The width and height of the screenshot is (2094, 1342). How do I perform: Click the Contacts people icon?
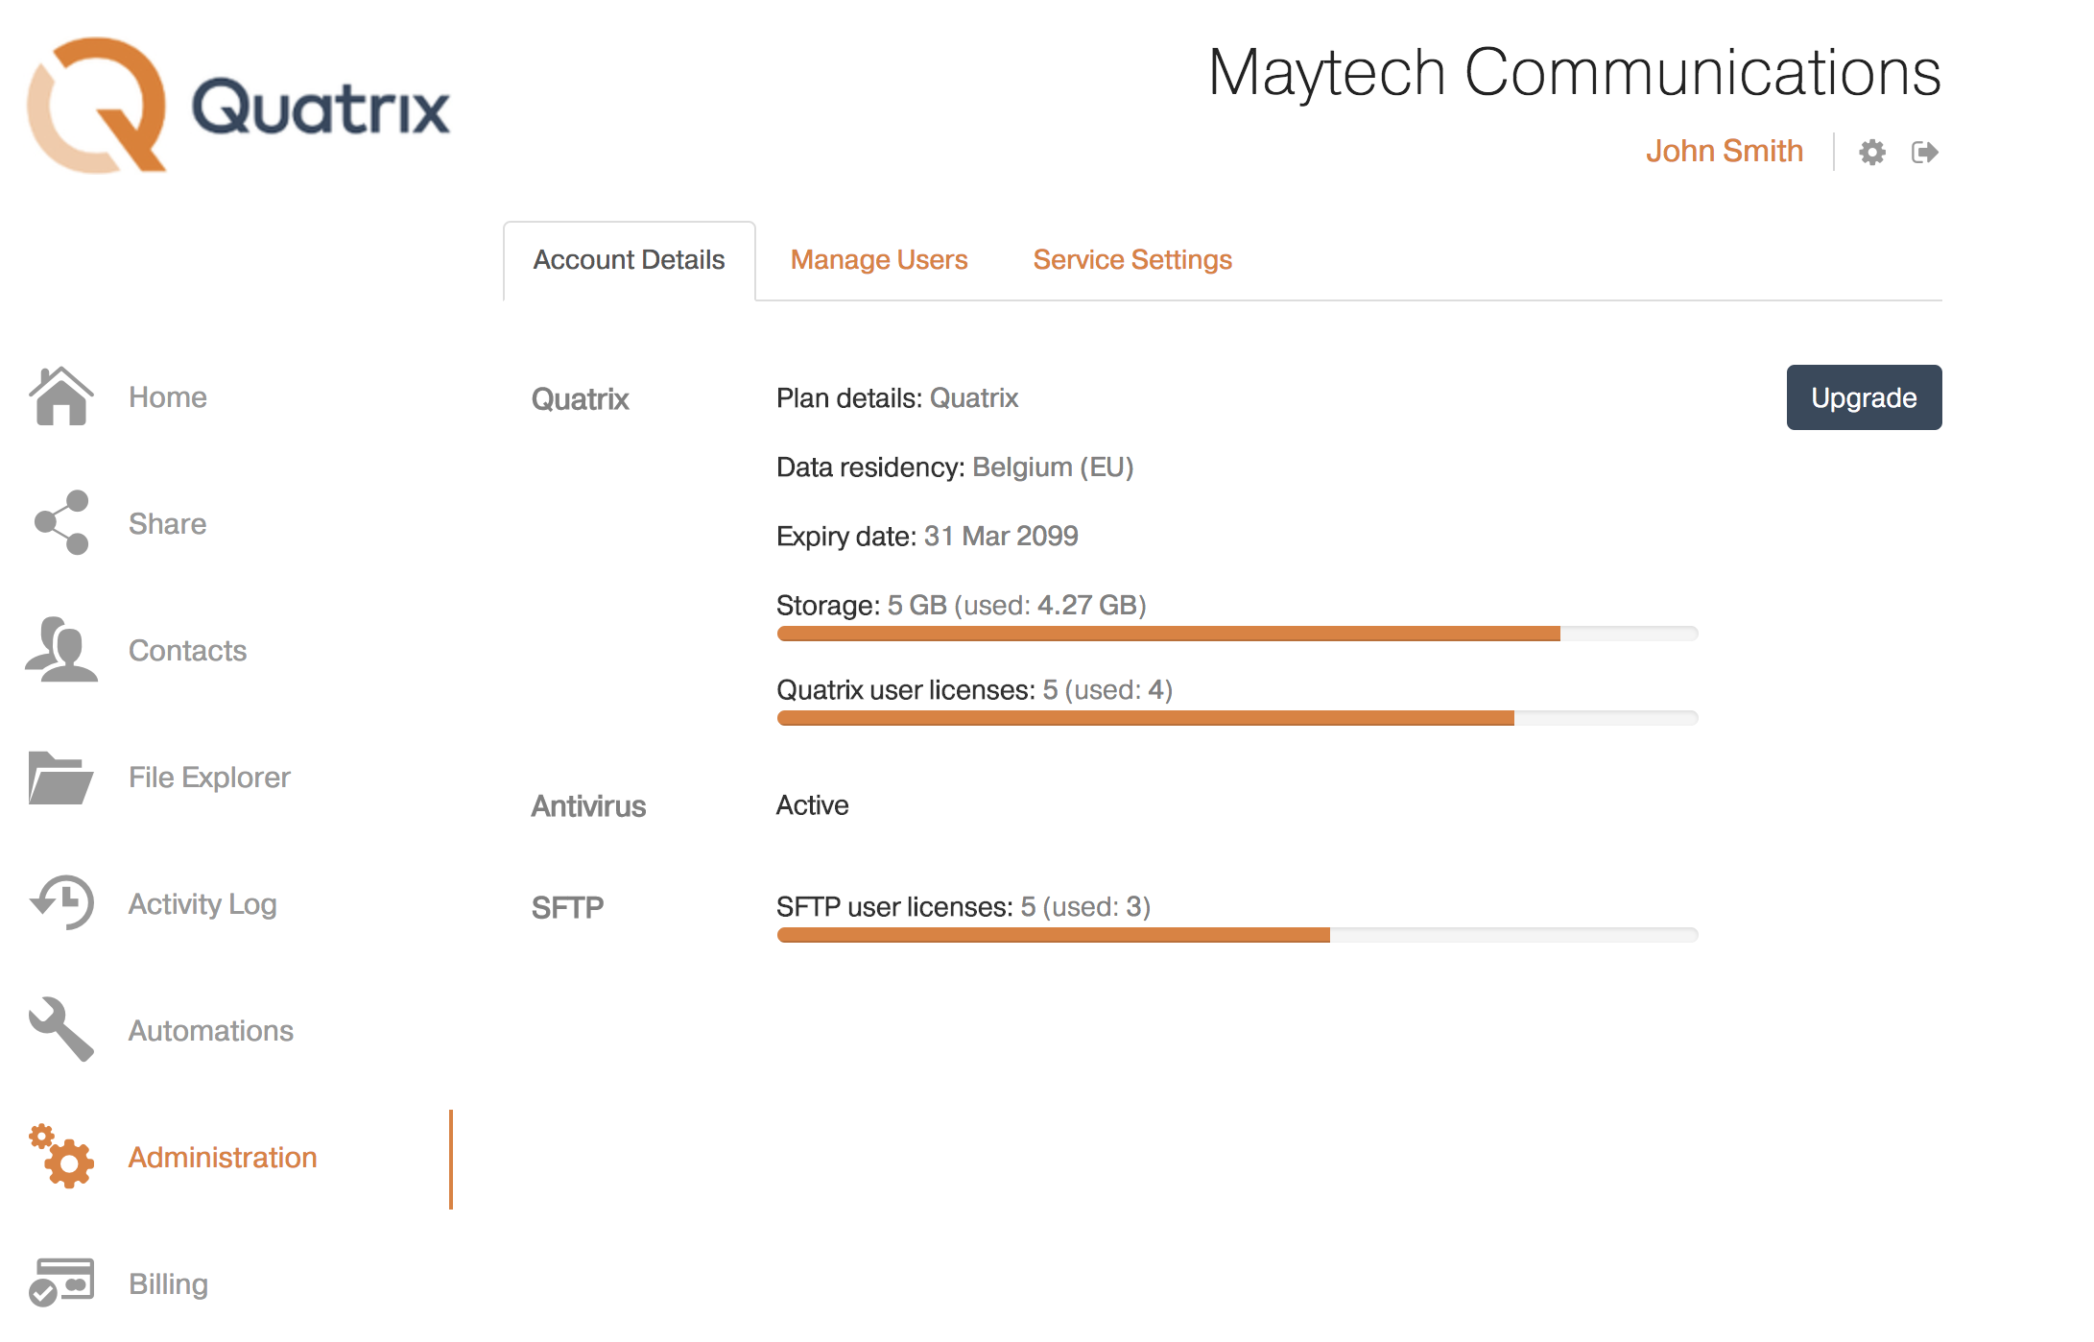tap(61, 649)
